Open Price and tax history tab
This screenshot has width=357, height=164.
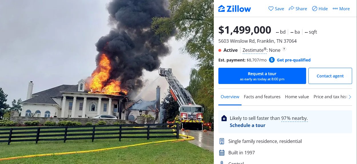coord(330,97)
